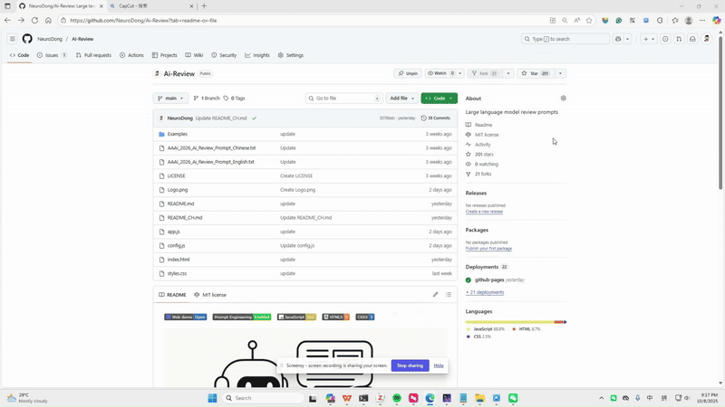Switch to CapCut browser tab

pyautogui.click(x=150, y=6)
